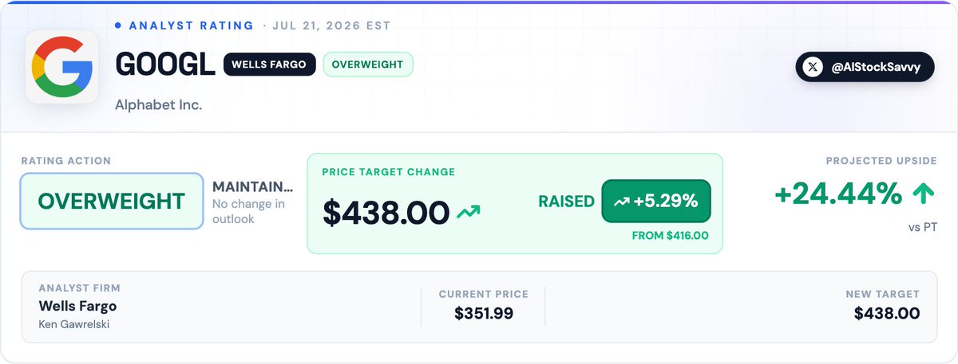Click the +24.44% projected upside figure
Screen dimensions: 958x364
pos(839,194)
